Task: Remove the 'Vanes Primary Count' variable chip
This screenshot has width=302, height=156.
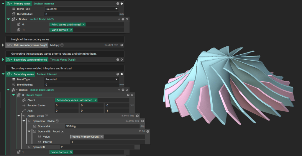Action: point(102,136)
